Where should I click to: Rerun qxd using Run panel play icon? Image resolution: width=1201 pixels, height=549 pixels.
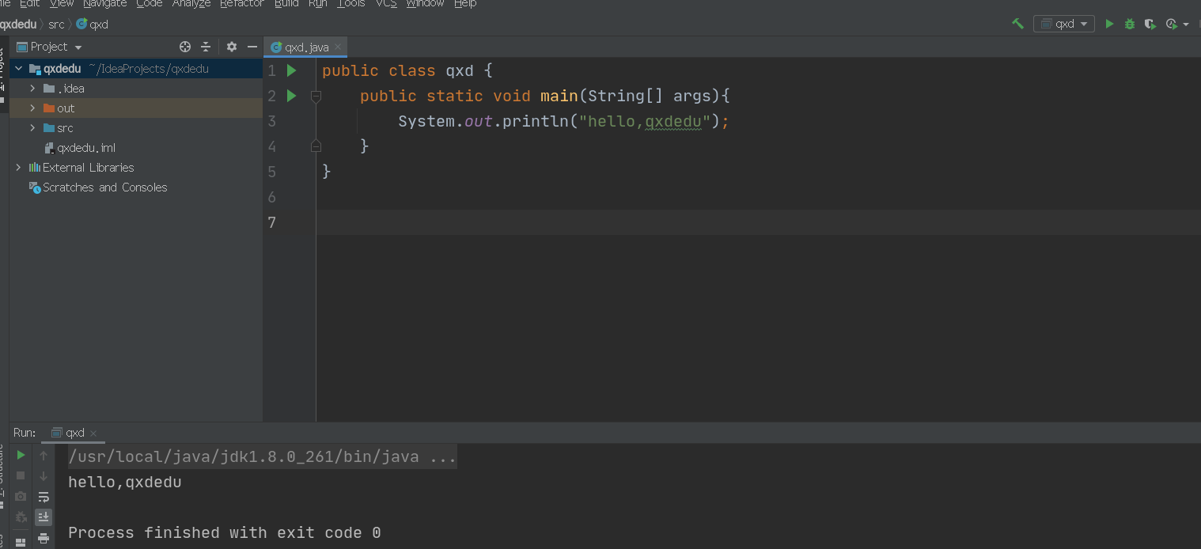[x=21, y=455]
